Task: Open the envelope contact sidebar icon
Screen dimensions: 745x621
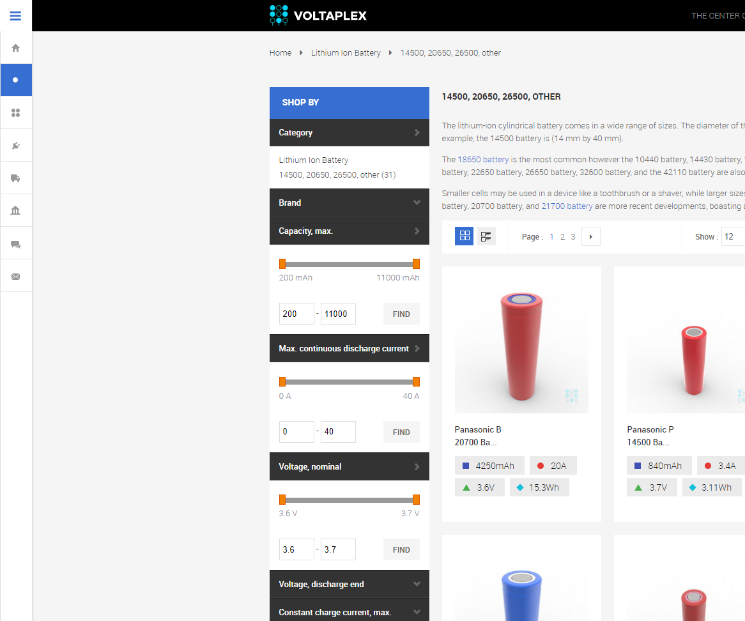Action: click(16, 277)
